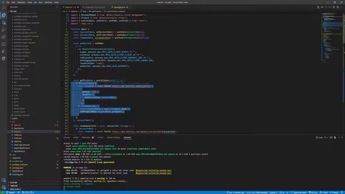Click the synchronize changes icon in status bar

click(18, 192)
